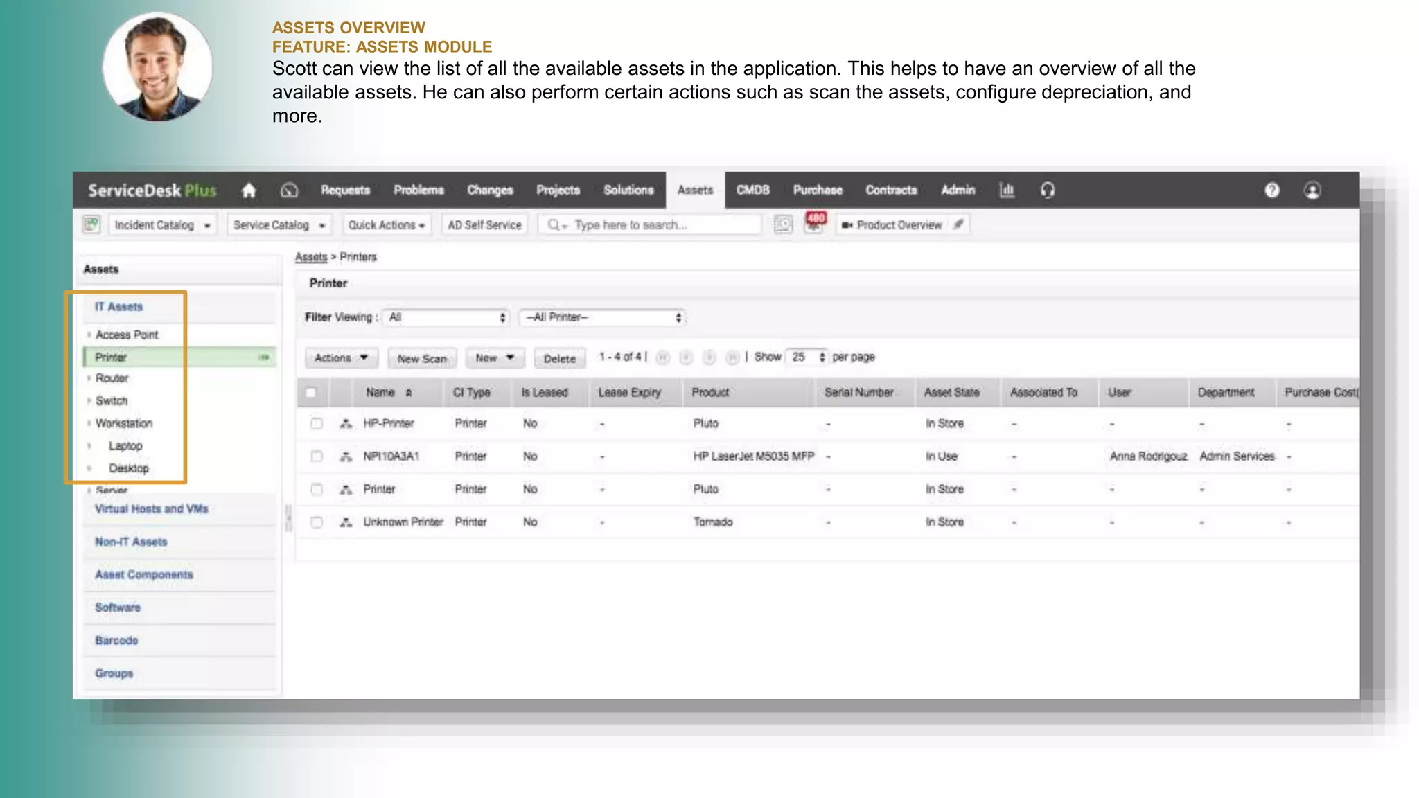1419x798 pixels.
Task: Go to first page pagination icon
Action: [x=663, y=357]
